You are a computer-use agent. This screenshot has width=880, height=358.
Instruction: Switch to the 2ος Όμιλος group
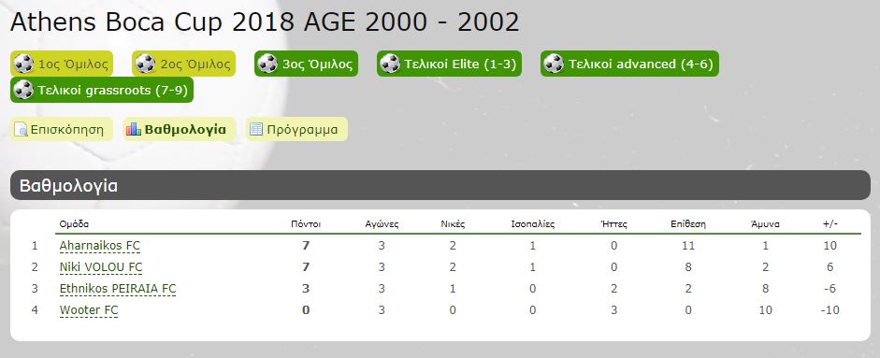pyautogui.click(x=183, y=64)
